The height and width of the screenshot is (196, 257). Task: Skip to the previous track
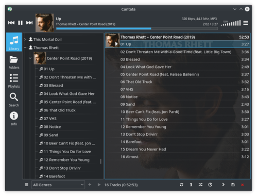pos(11,23)
